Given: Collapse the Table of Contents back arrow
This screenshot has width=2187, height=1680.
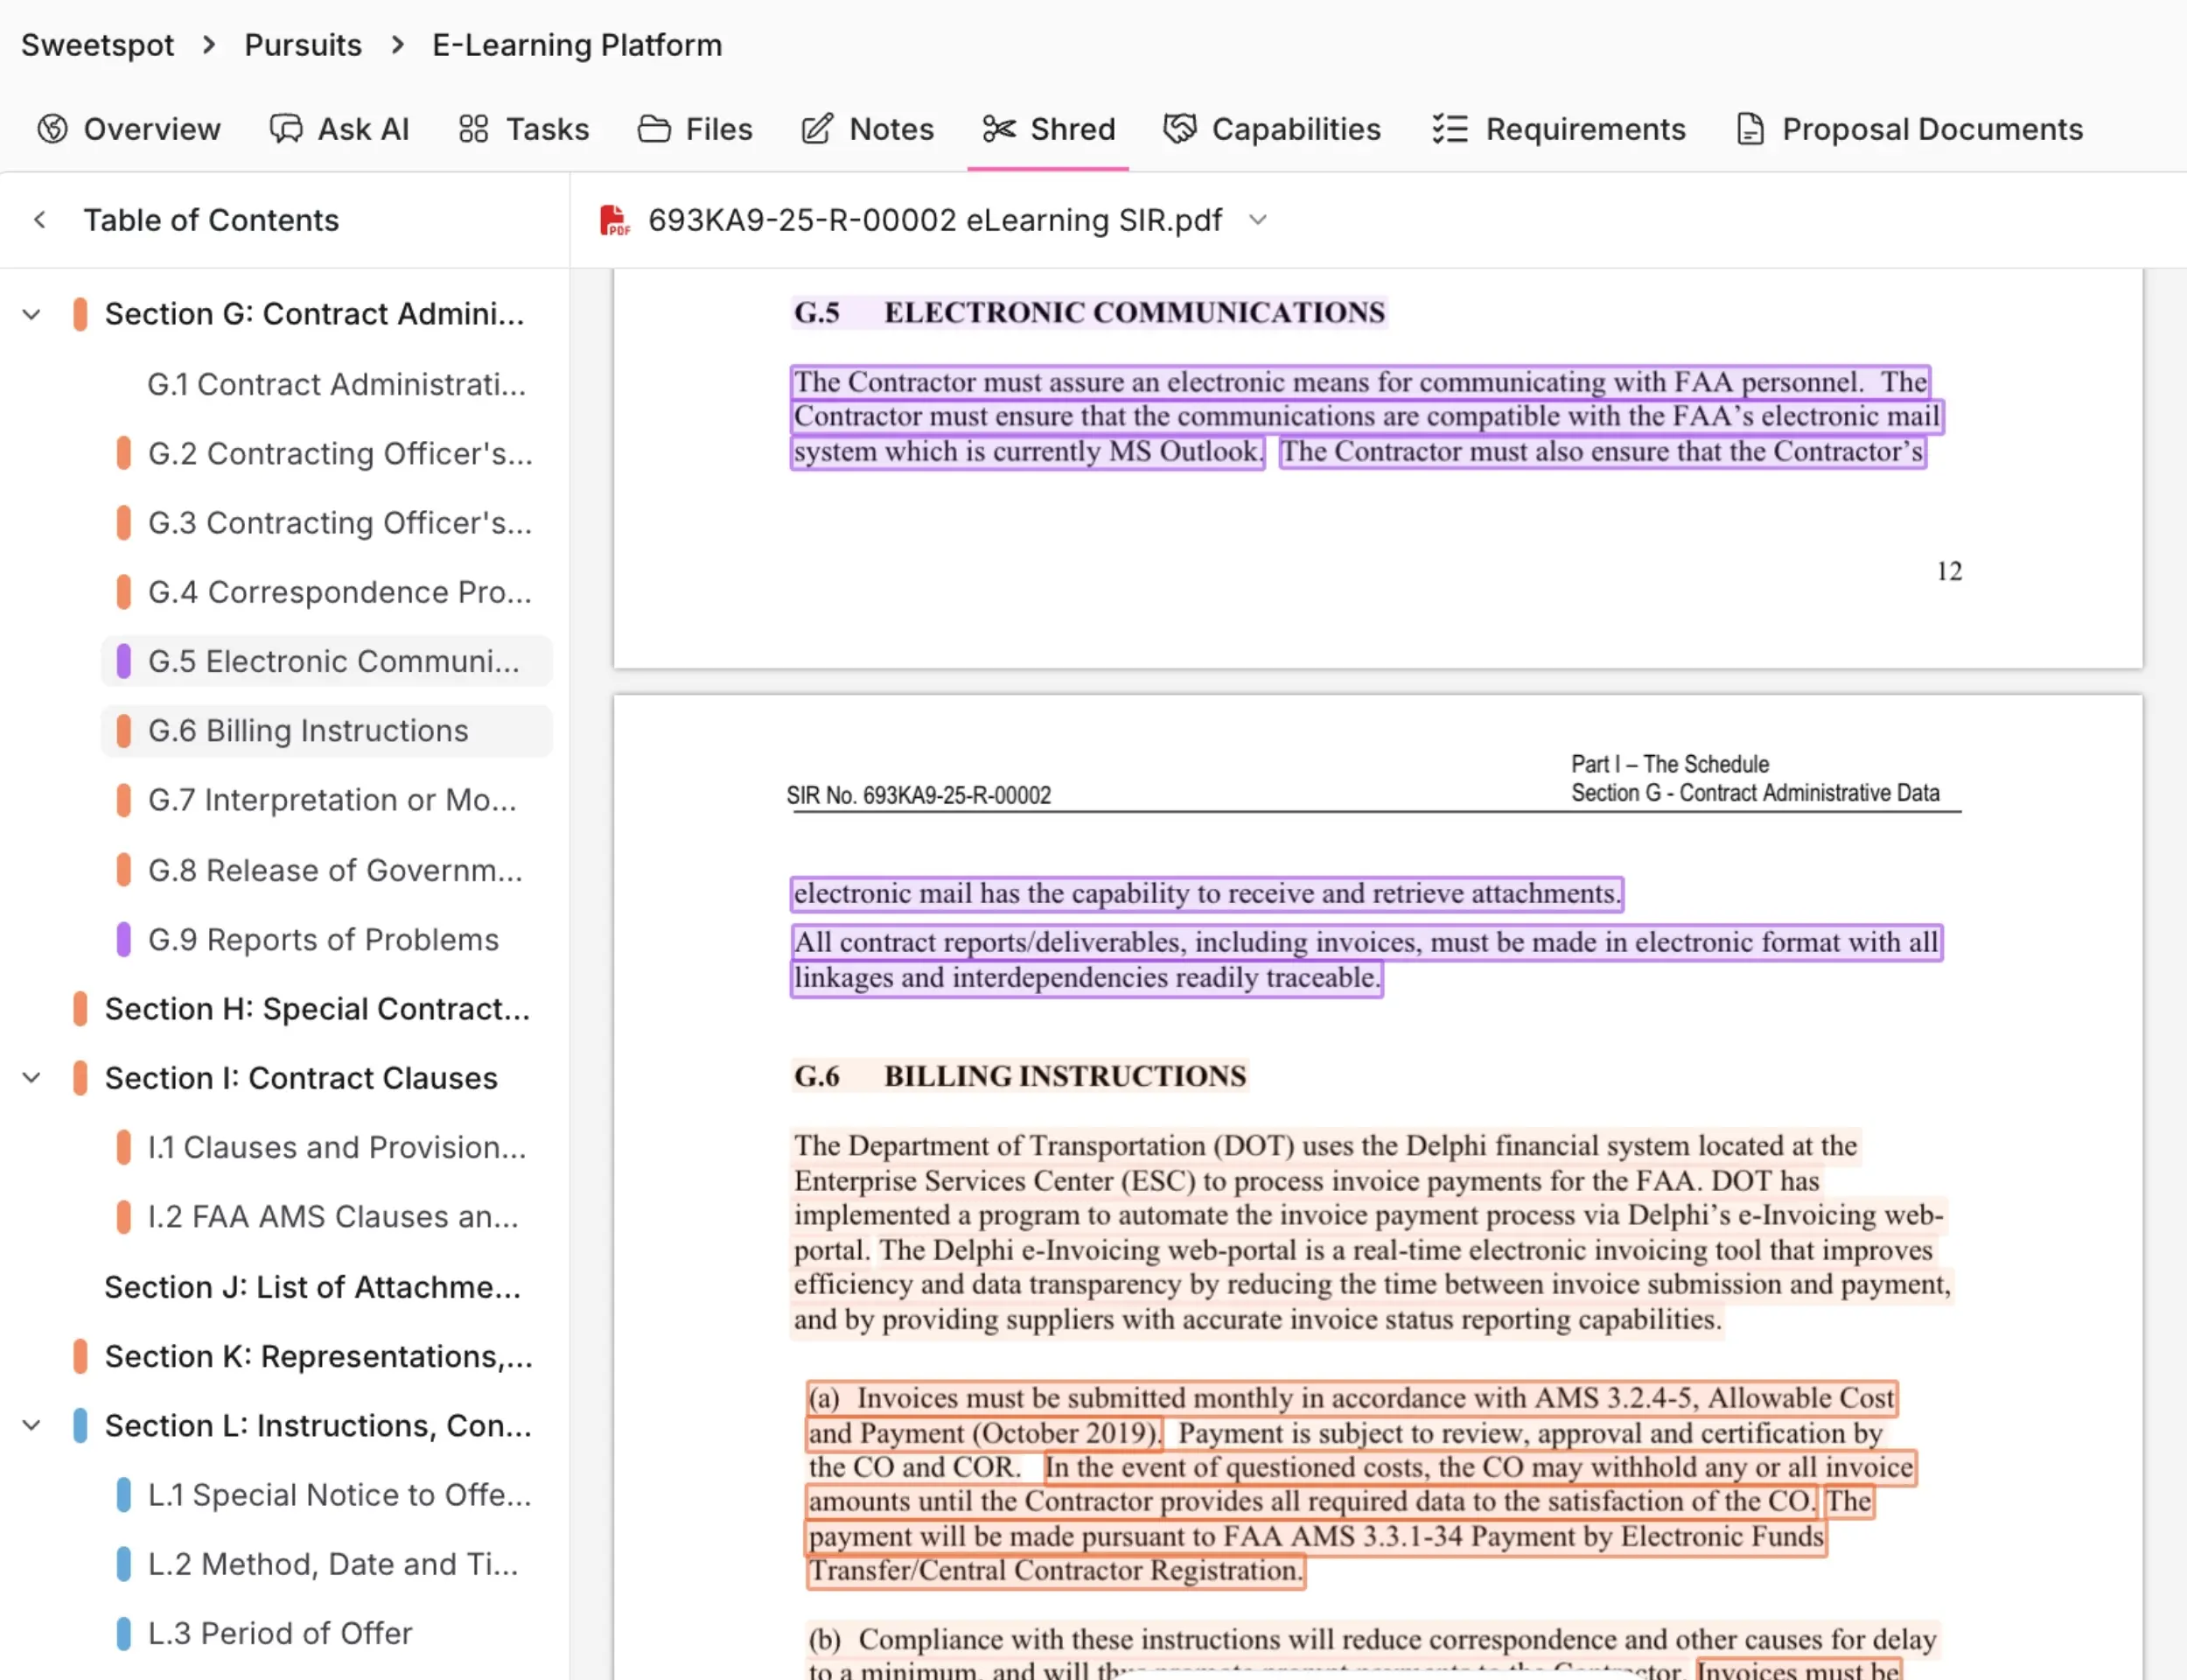Looking at the screenshot, I should tap(40, 220).
